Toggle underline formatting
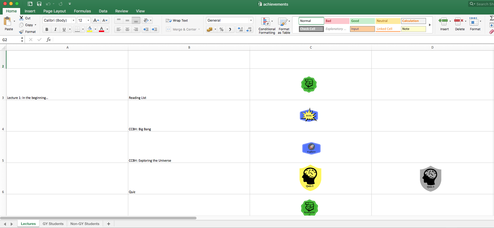Viewport: 494px width, 228px height. click(64, 29)
